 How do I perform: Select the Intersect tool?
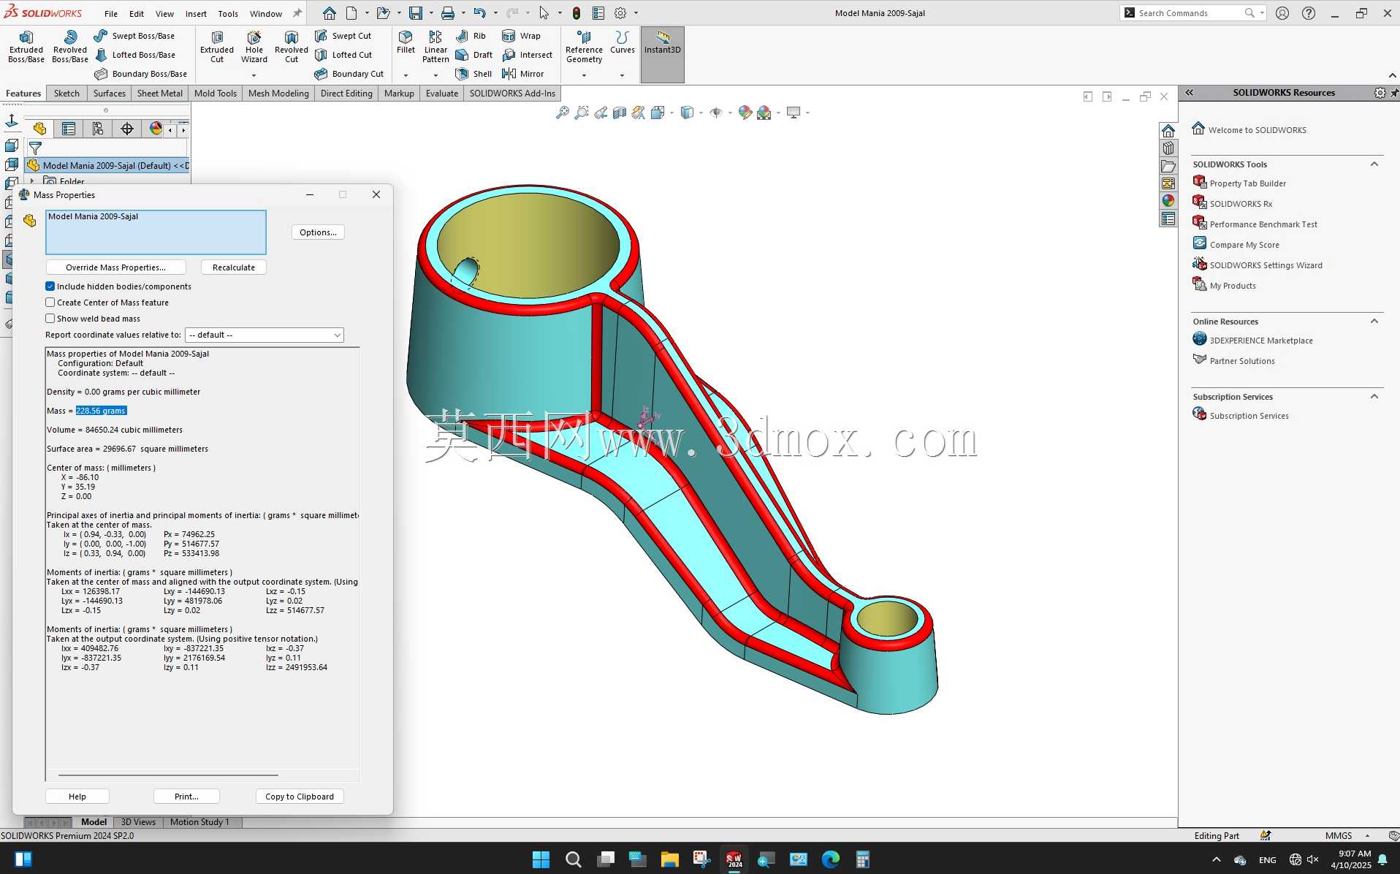click(527, 55)
